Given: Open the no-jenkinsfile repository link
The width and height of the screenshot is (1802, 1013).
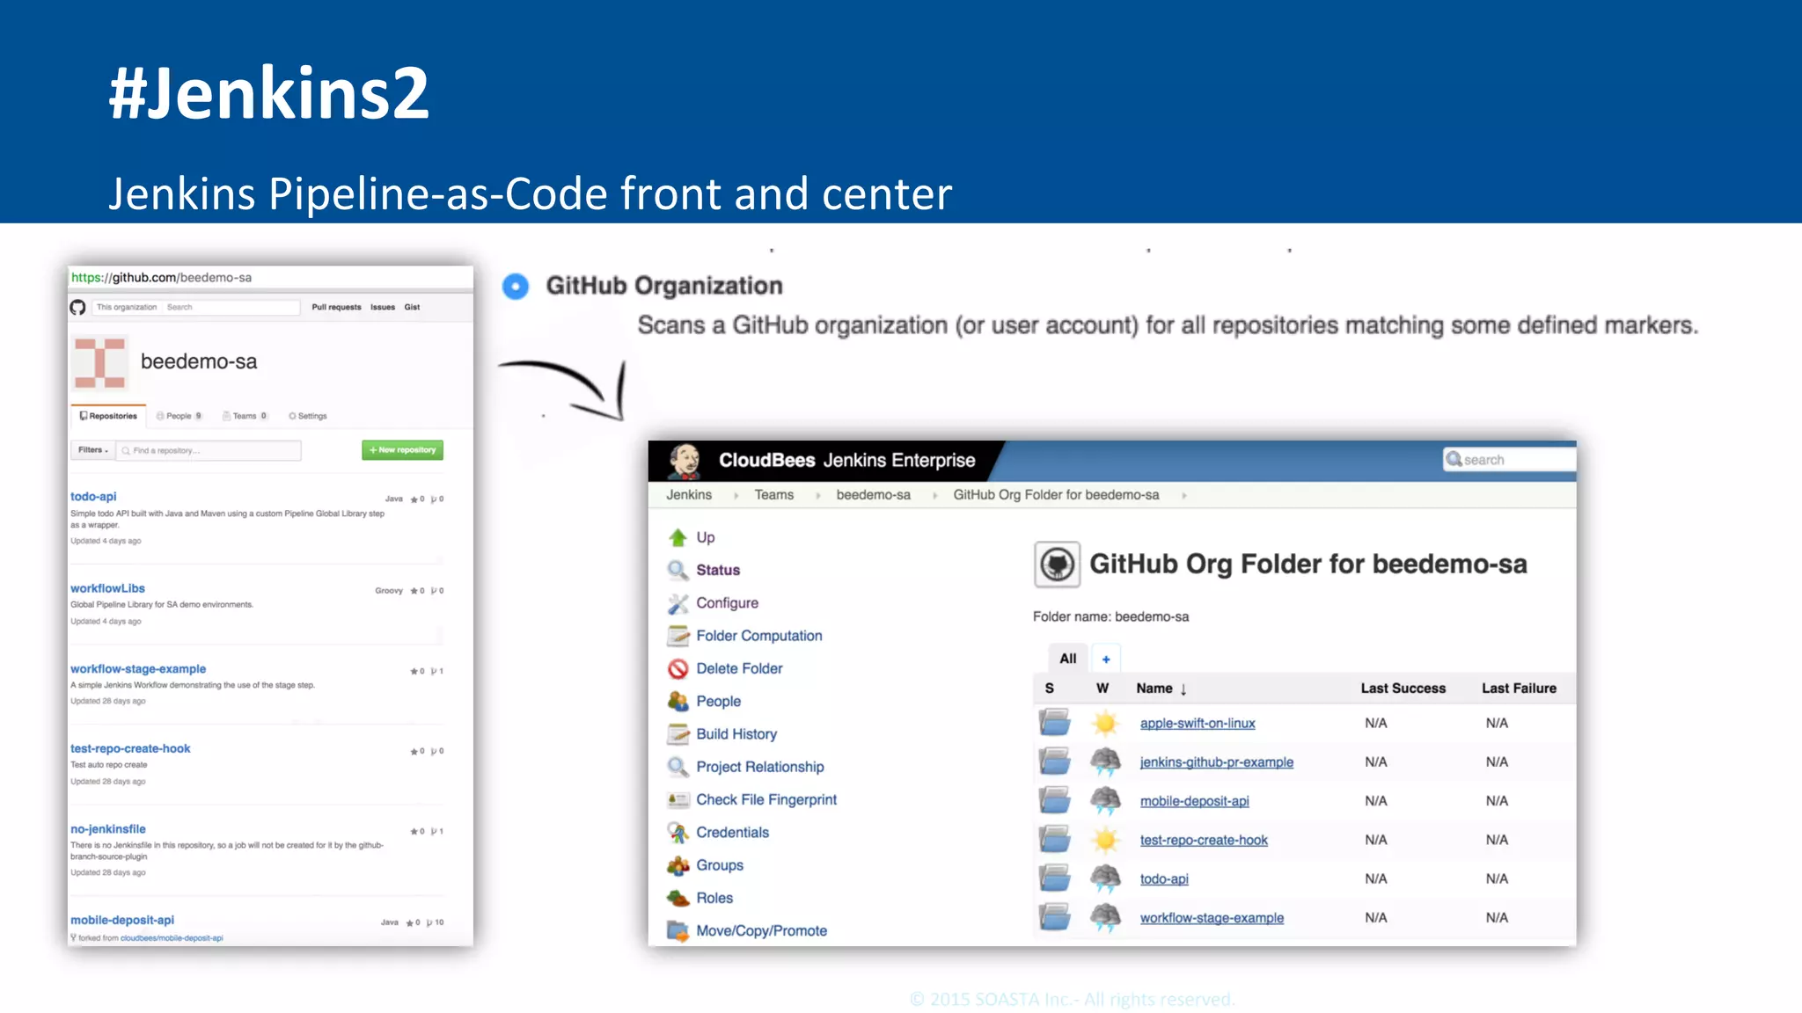Looking at the screenshot, I should [108, 829].
